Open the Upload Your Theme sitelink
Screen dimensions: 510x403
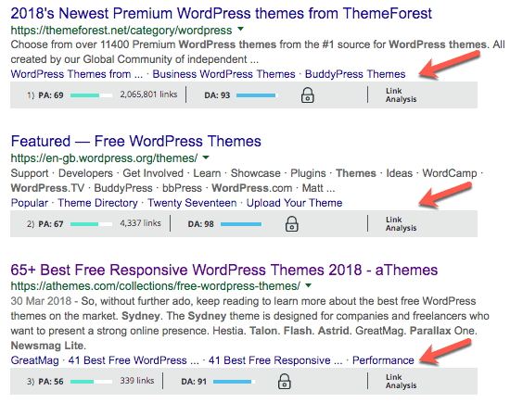(x=294, y=203)
